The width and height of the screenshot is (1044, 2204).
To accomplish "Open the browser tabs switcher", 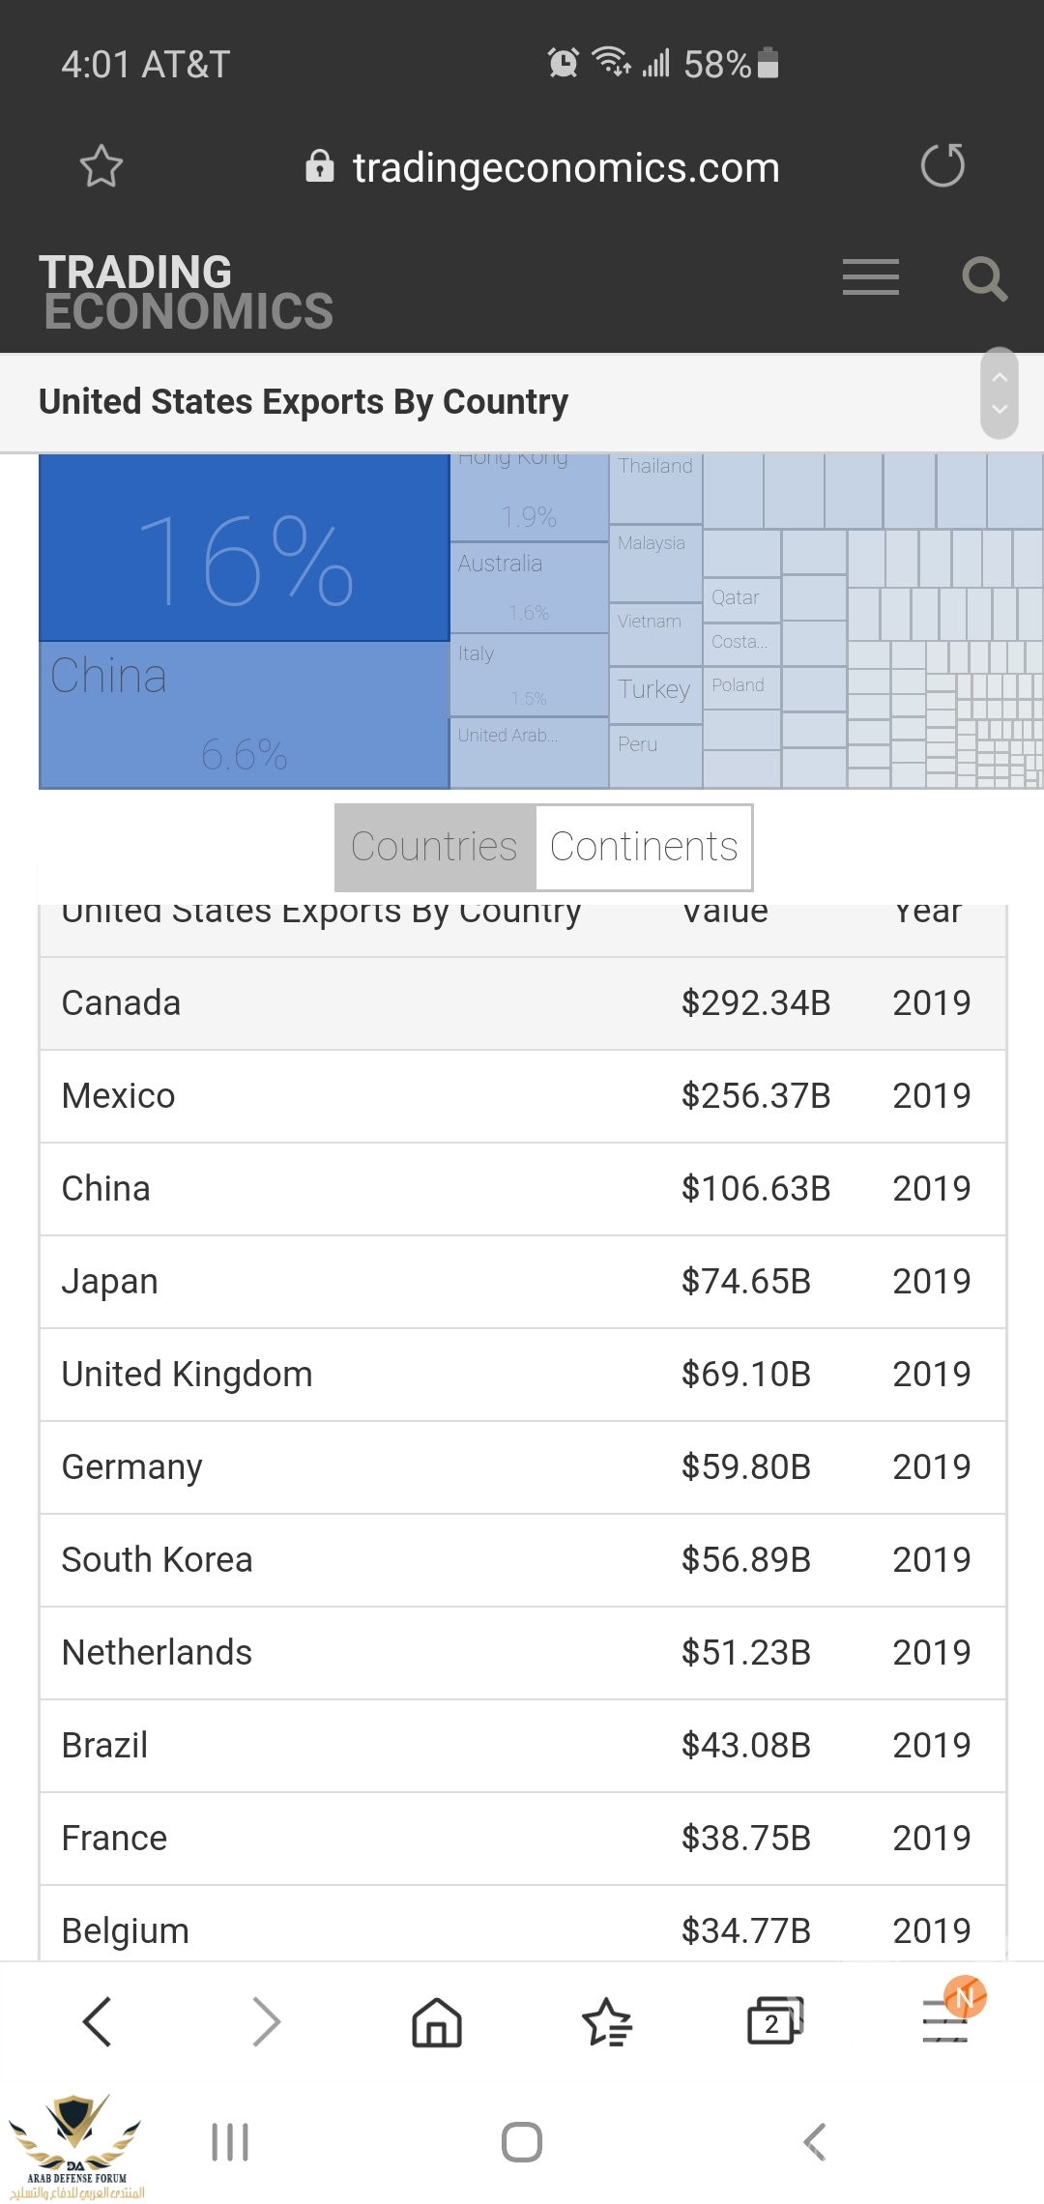I will coord(774,2021).
